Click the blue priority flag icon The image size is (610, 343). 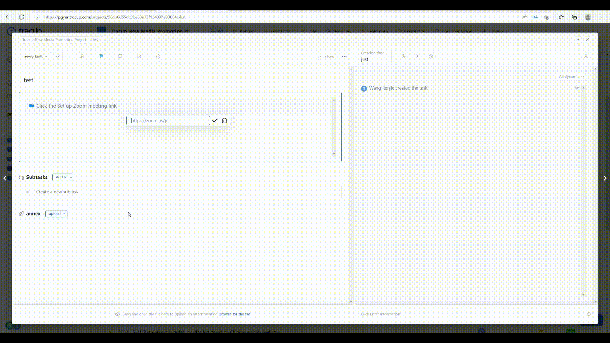coord(101,56)
